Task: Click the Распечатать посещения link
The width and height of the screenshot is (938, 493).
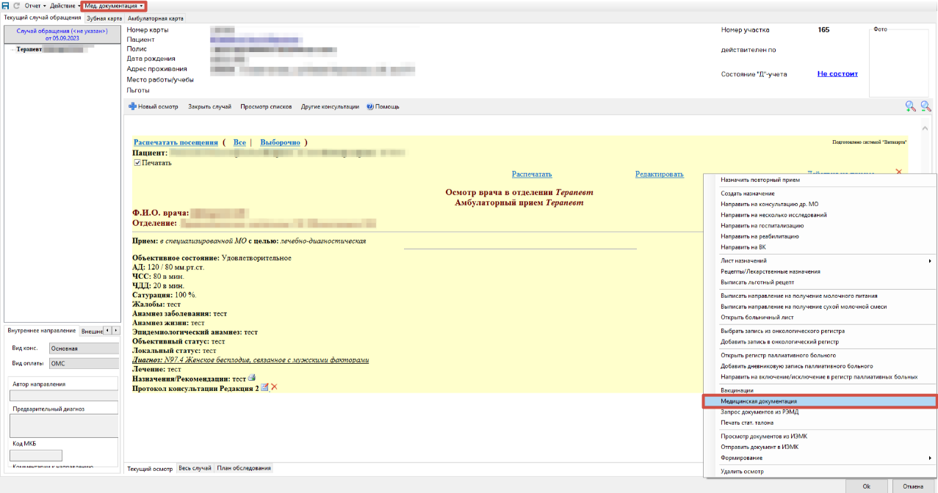Action: tap(176, 142)
